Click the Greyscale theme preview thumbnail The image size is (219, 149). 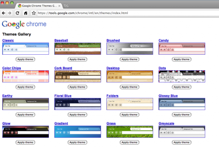tap(182, 132)
